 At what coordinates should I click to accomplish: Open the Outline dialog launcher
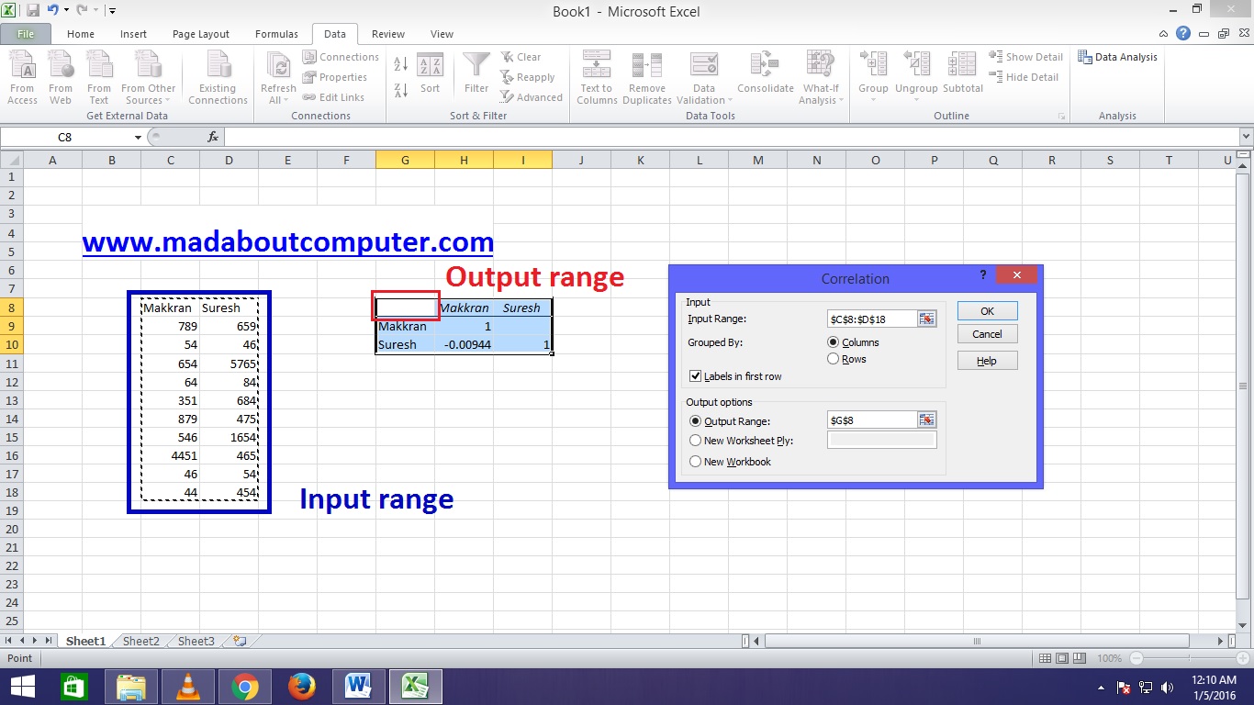(1062, 117)
